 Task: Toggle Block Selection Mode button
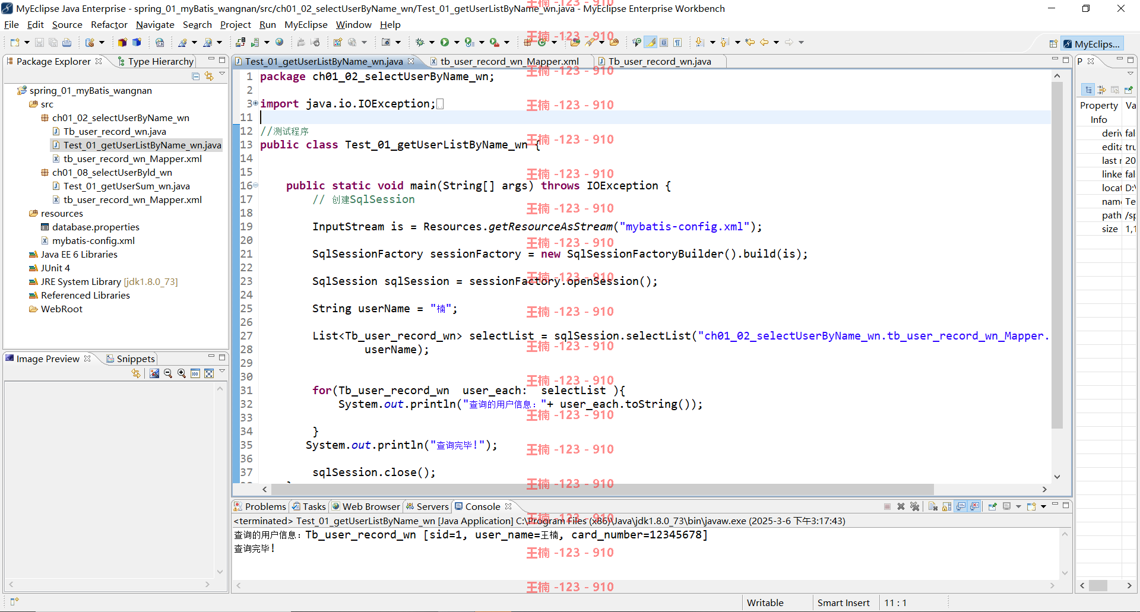664,42
